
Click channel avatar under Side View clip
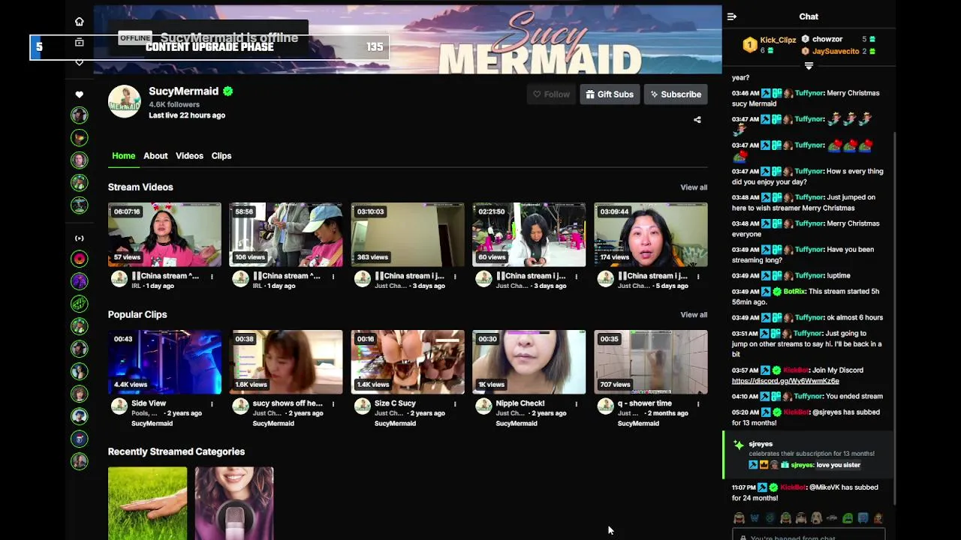[119, 406]
